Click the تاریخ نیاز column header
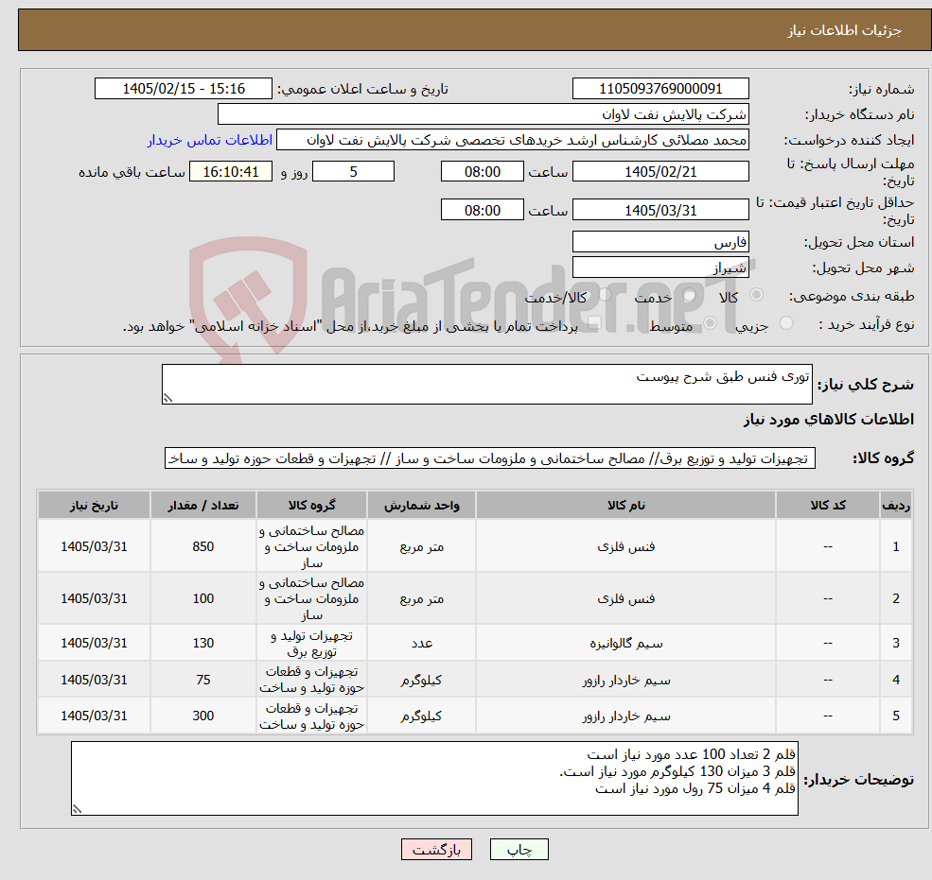Screen dimensions: 932x880 (94, 505)
